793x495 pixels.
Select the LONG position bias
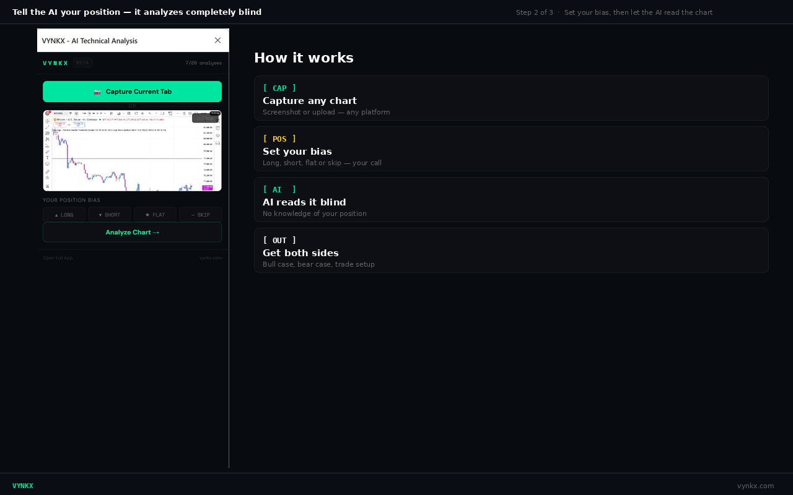pos(64,215)
